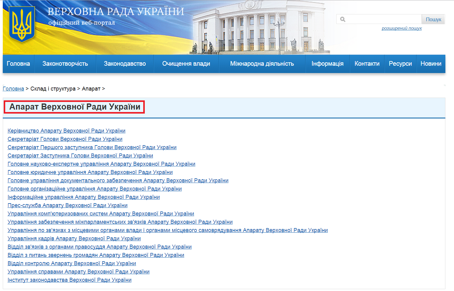Screen dimensions: 454x291
Task: Open the Законотворчість menu item
Action: (65, 64)
